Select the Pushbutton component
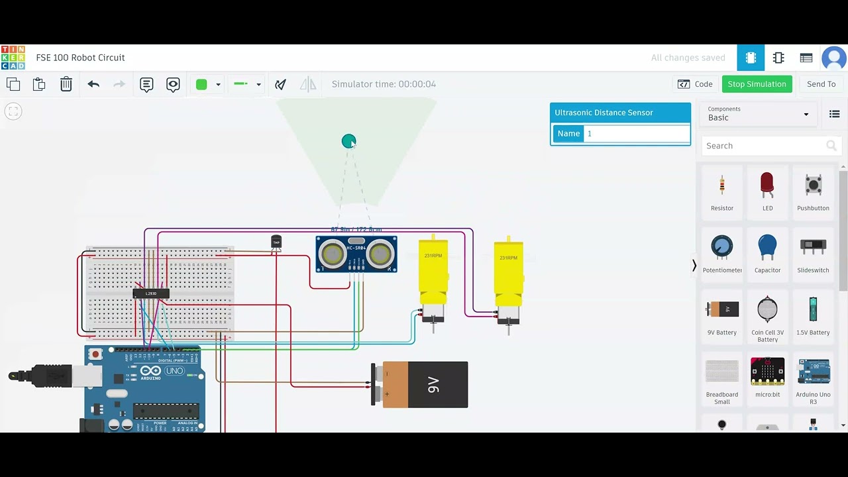Screen dimensions: 848x477 [x=813, y=192]
